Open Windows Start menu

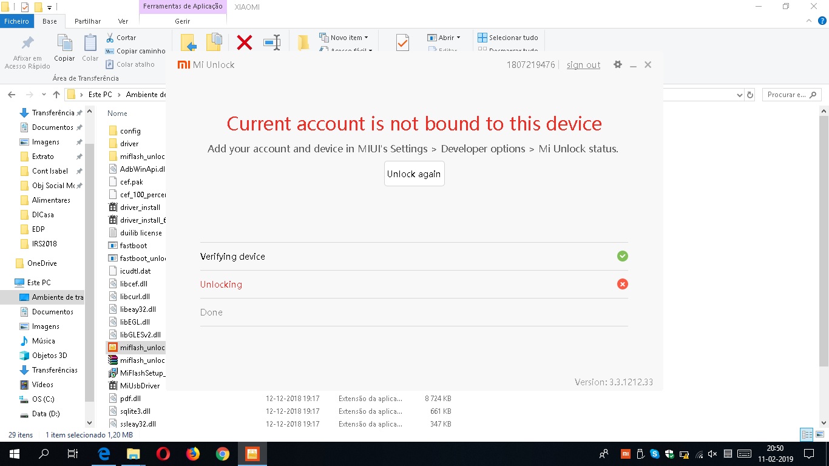click(14, 454)
